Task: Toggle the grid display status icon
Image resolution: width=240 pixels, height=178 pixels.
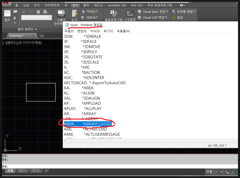Action: 216,172
